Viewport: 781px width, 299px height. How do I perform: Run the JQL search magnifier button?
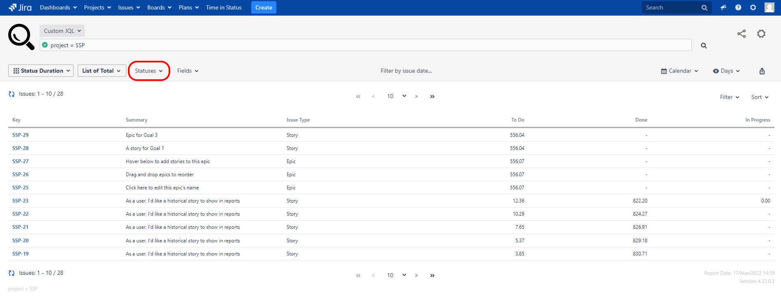(x=703, y=46)
